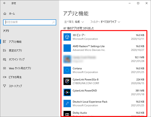Click the AMD Radeon Settings Lite icon
The height and width of the screenshot is (117, 151).
tap(67, 48)
